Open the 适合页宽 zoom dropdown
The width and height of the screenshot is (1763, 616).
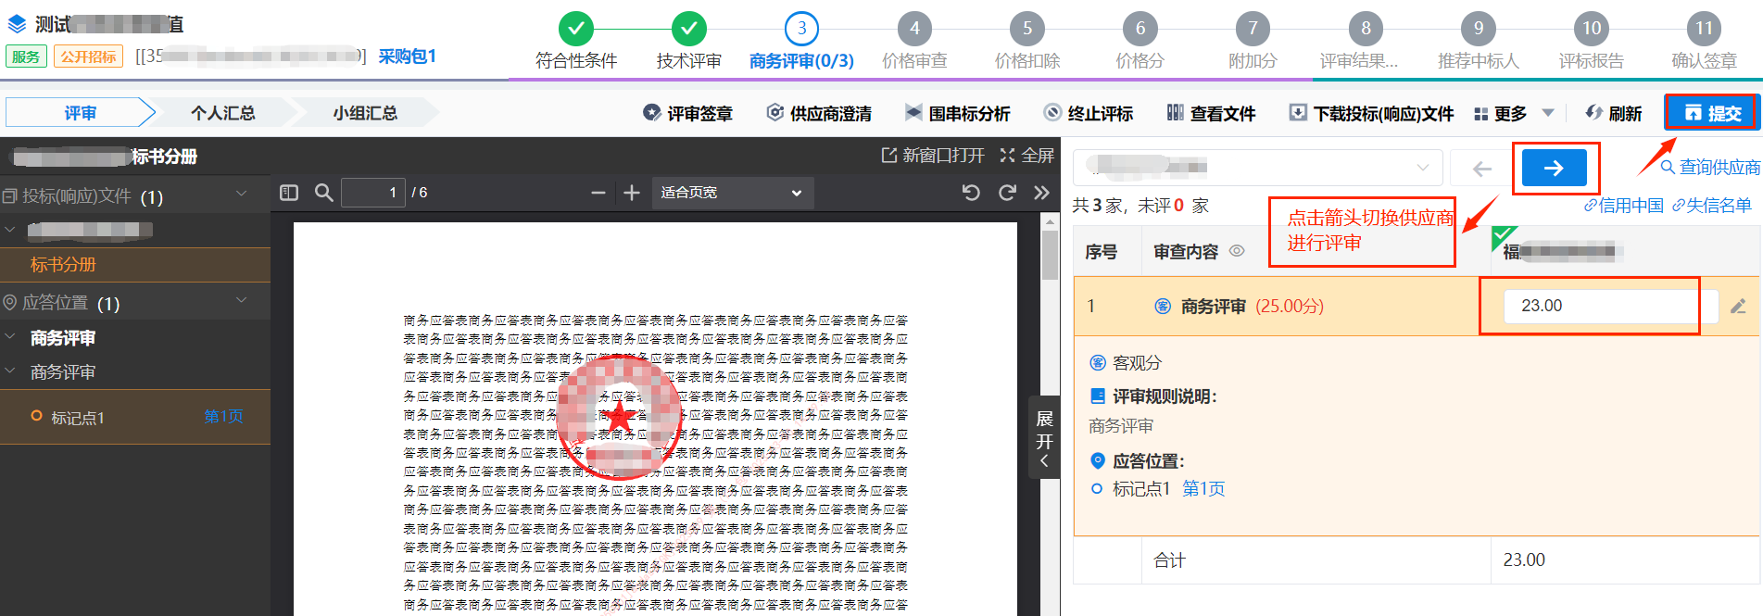pos(733,193)
